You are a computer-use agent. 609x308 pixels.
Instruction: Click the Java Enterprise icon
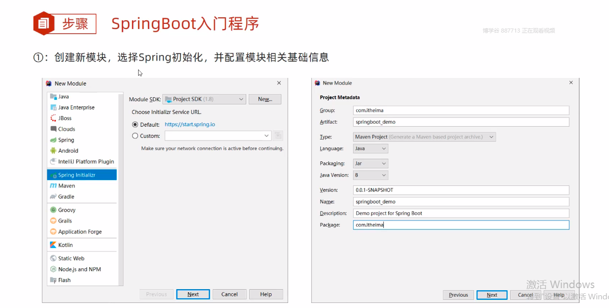coord(53,107)
